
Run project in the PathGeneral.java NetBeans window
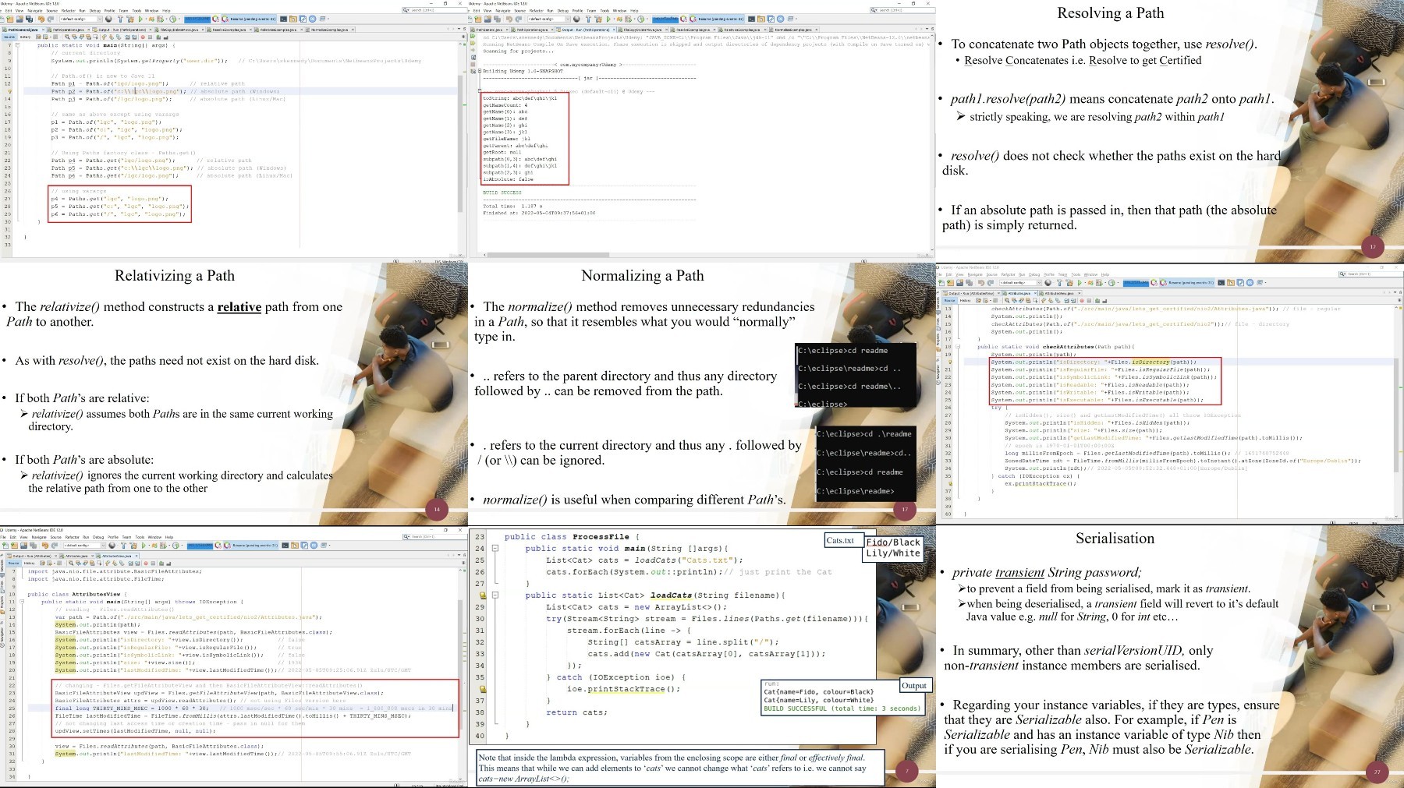tap(140, 19)
